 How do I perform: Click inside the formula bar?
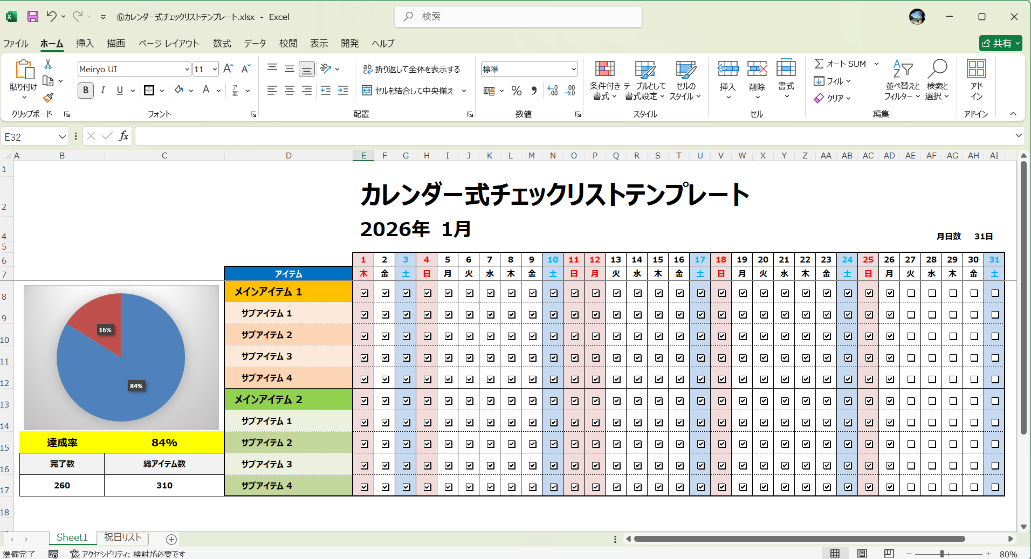[x=377, y=136]
